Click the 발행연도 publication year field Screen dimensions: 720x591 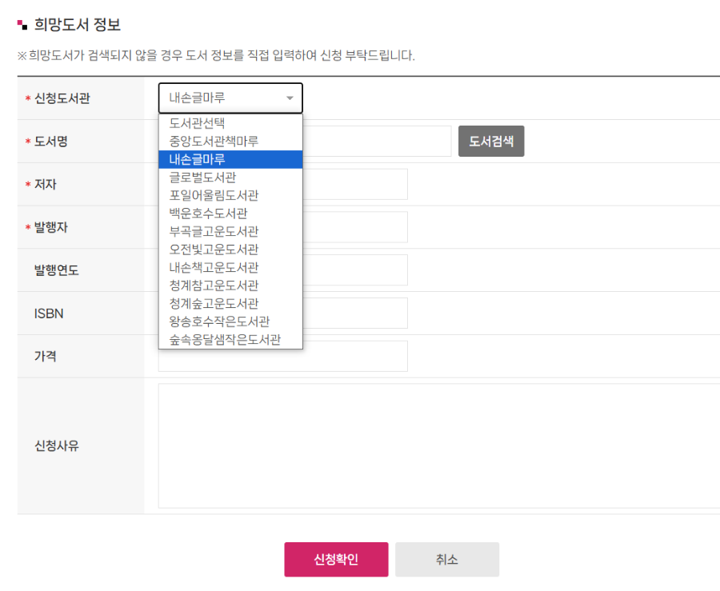360,270
